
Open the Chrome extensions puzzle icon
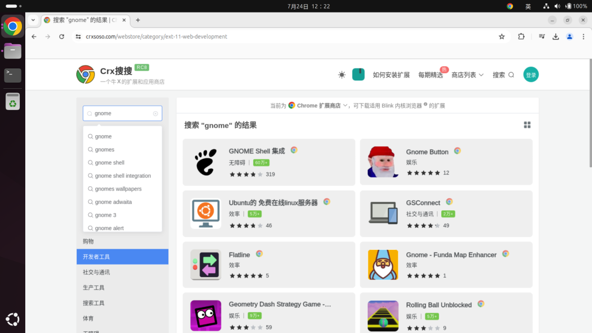[521, 37]
